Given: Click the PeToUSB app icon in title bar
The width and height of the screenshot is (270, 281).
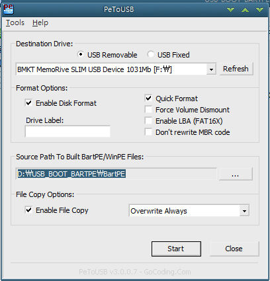Looking at the screenshot, I should pos(9,9).
